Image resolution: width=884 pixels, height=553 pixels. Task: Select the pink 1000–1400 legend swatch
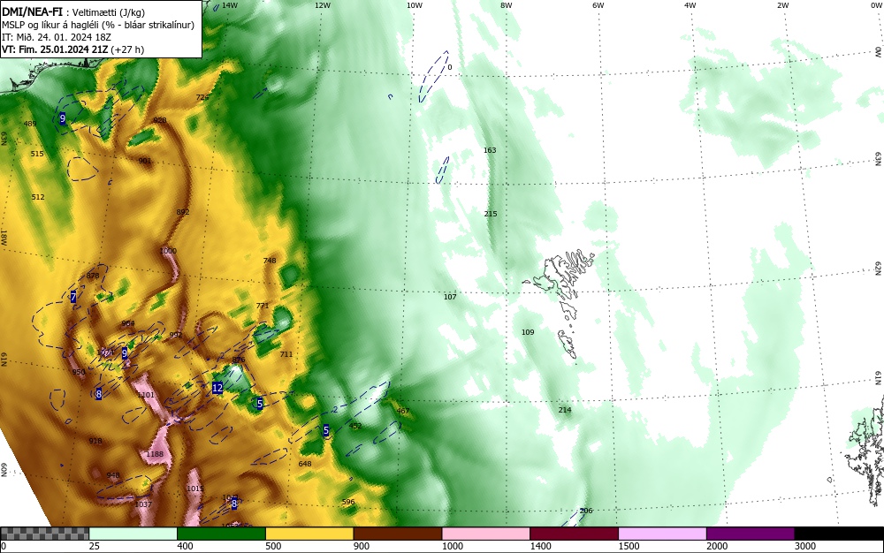click(486, 534)
